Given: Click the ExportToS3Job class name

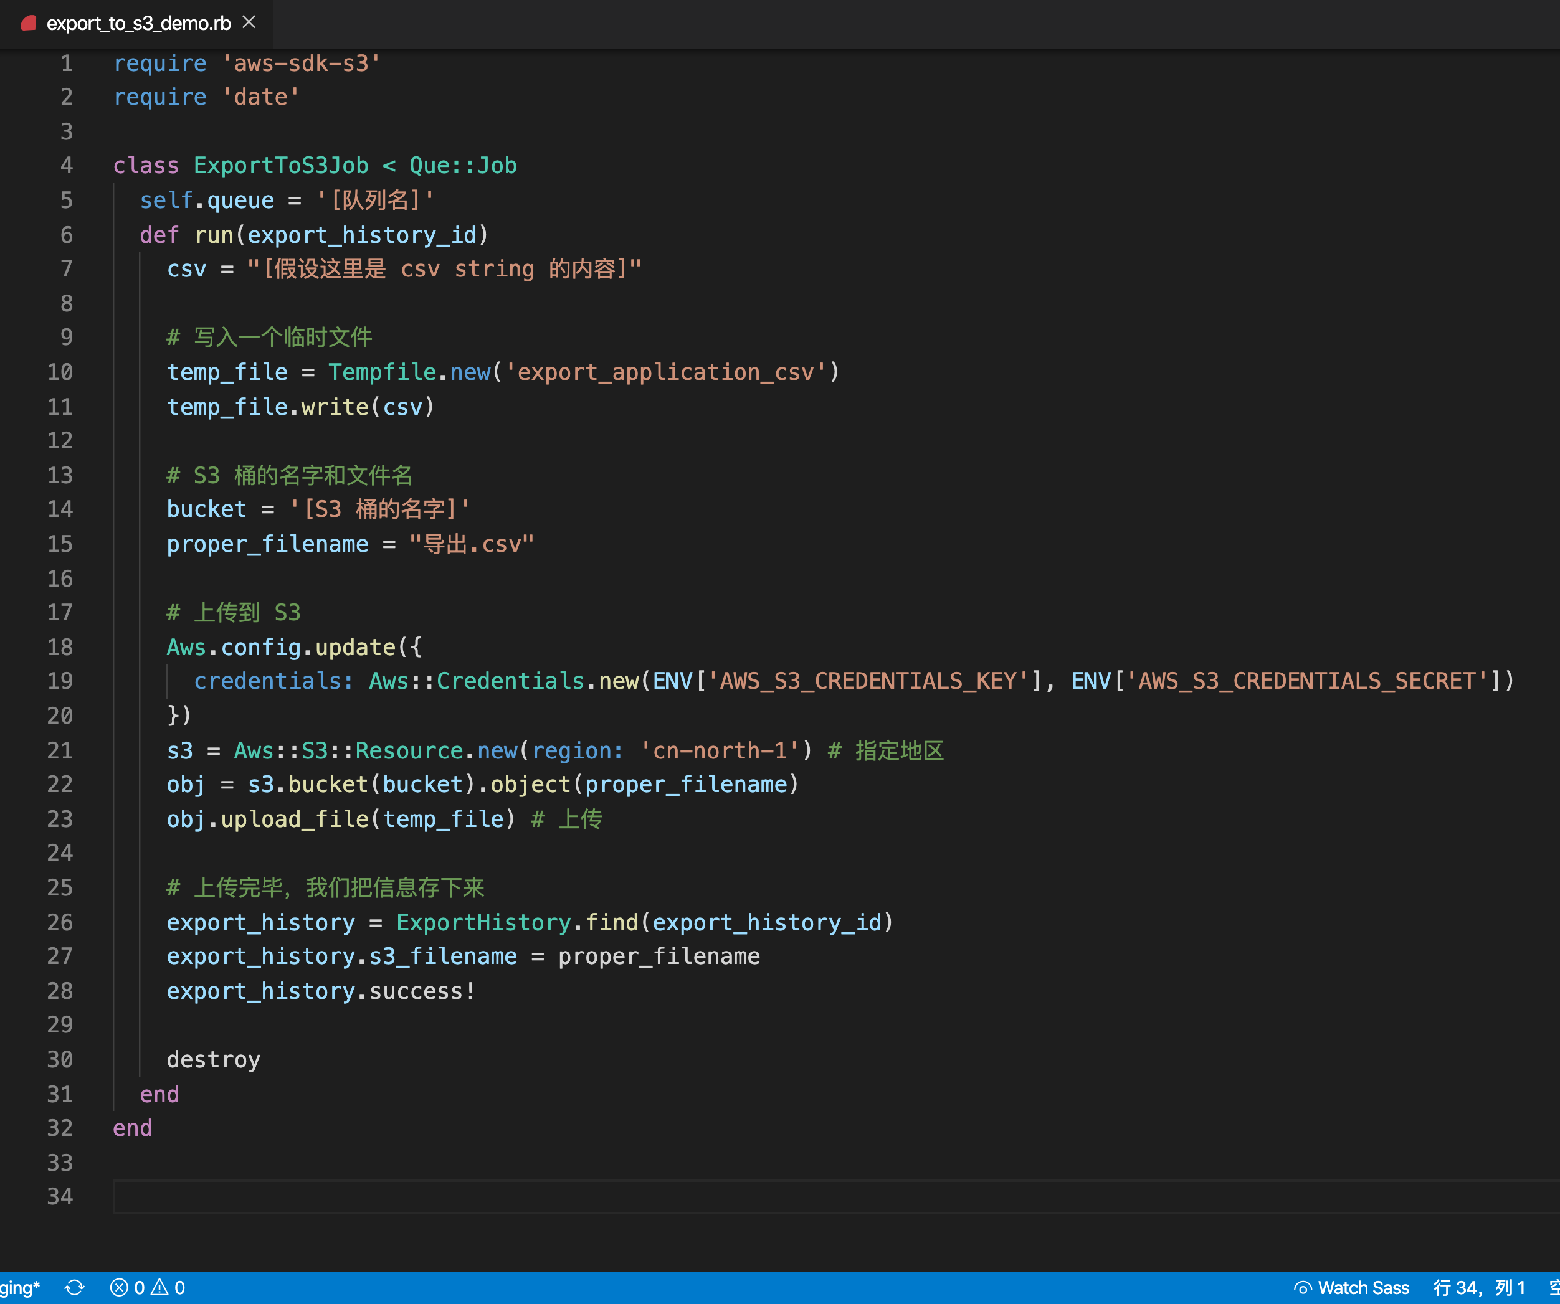Looking at the screenshot, I should (281, 166).
